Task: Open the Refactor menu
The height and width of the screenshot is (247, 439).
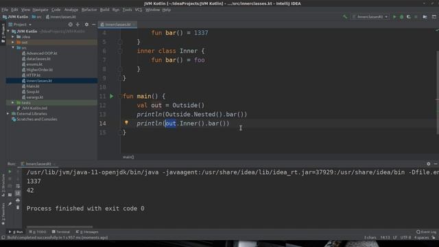Action: (x=89, y=10)
